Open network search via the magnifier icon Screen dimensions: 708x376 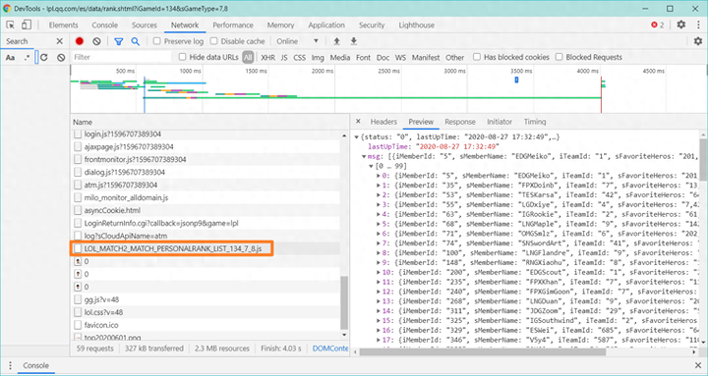click(x=135, y=41)
